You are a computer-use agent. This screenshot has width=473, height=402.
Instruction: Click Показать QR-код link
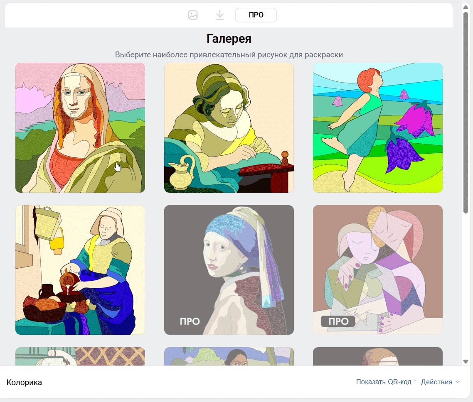tap(384, 382)
